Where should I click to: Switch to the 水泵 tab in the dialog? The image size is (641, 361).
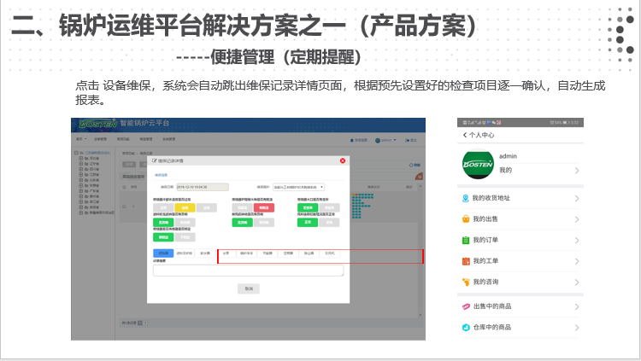226,253
